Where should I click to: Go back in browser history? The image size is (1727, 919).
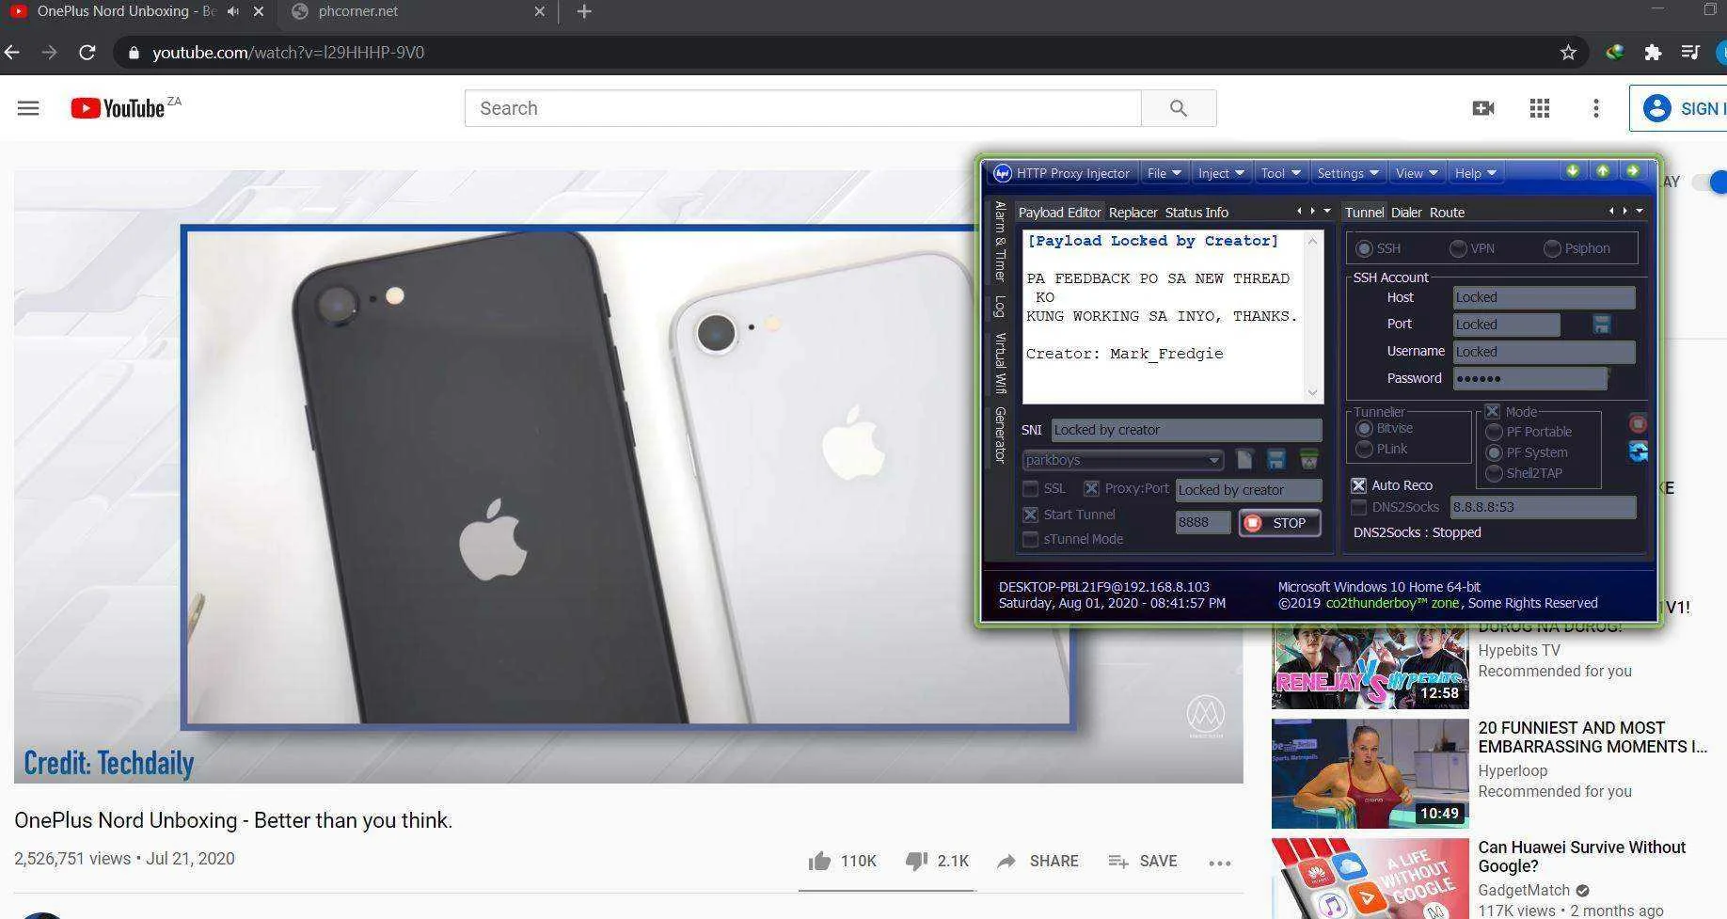coord(11,53)
